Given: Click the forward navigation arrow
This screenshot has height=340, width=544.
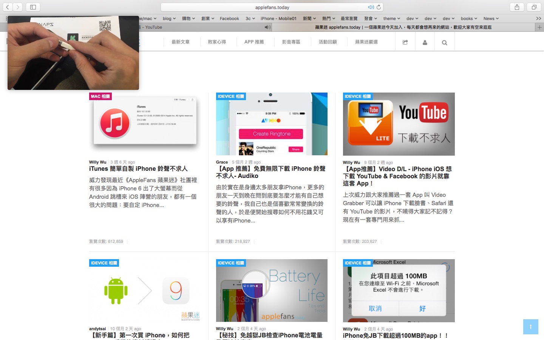Looking at the screenshot, I should point(18,7).
